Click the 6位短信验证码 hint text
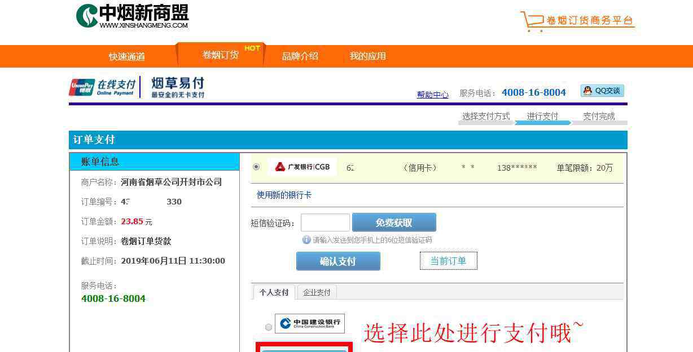Screen dimensions: 693x352 pos(372,240)
